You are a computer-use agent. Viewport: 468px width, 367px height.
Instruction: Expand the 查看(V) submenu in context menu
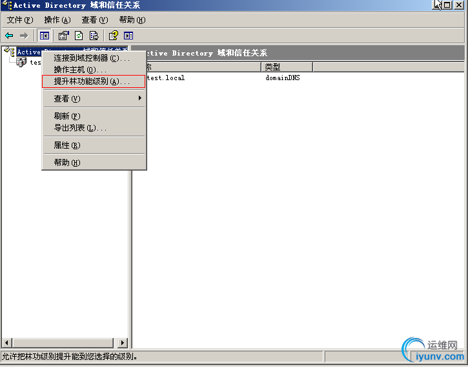[94, 98]
